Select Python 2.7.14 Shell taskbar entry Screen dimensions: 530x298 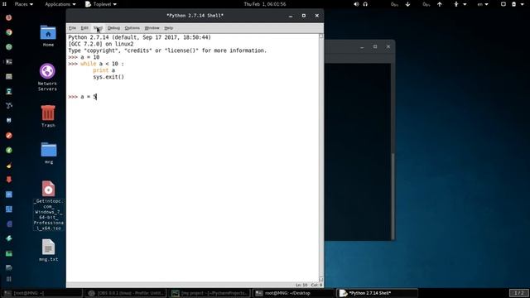coord(378,293)
